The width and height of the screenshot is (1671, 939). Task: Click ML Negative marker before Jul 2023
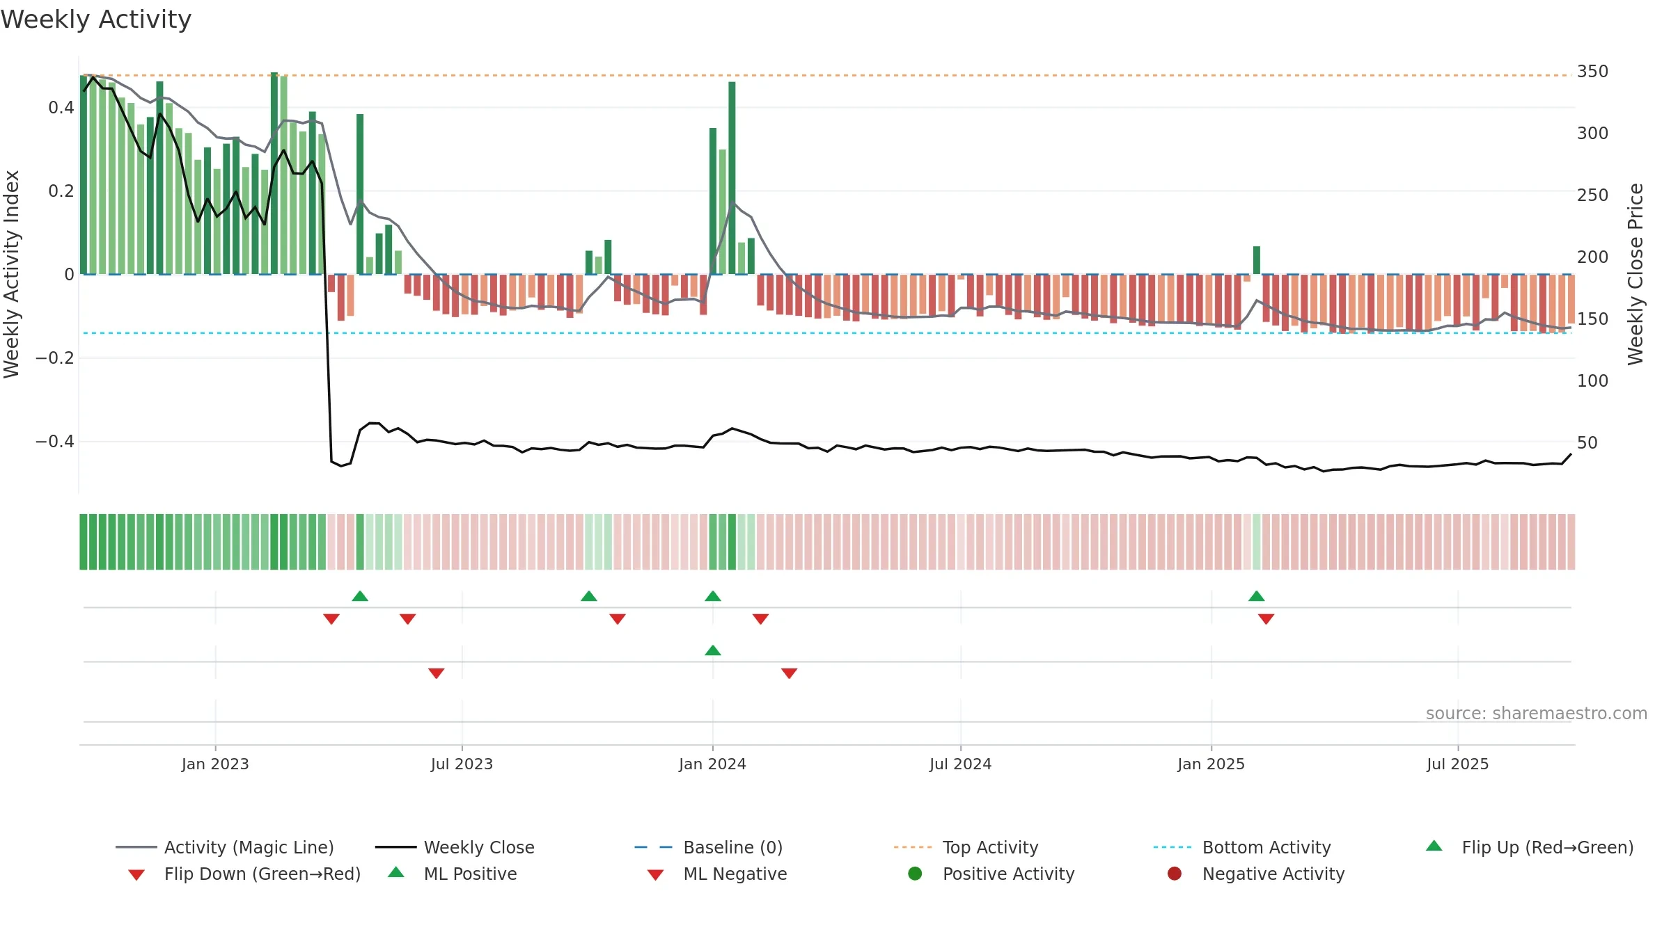[x=437, y=673]
